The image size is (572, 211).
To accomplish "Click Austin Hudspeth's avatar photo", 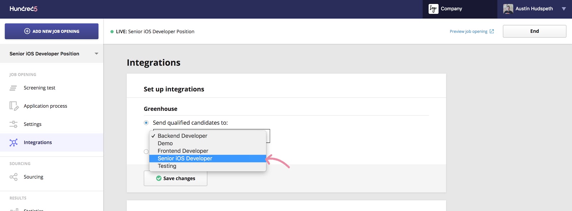I will (508, 9).
